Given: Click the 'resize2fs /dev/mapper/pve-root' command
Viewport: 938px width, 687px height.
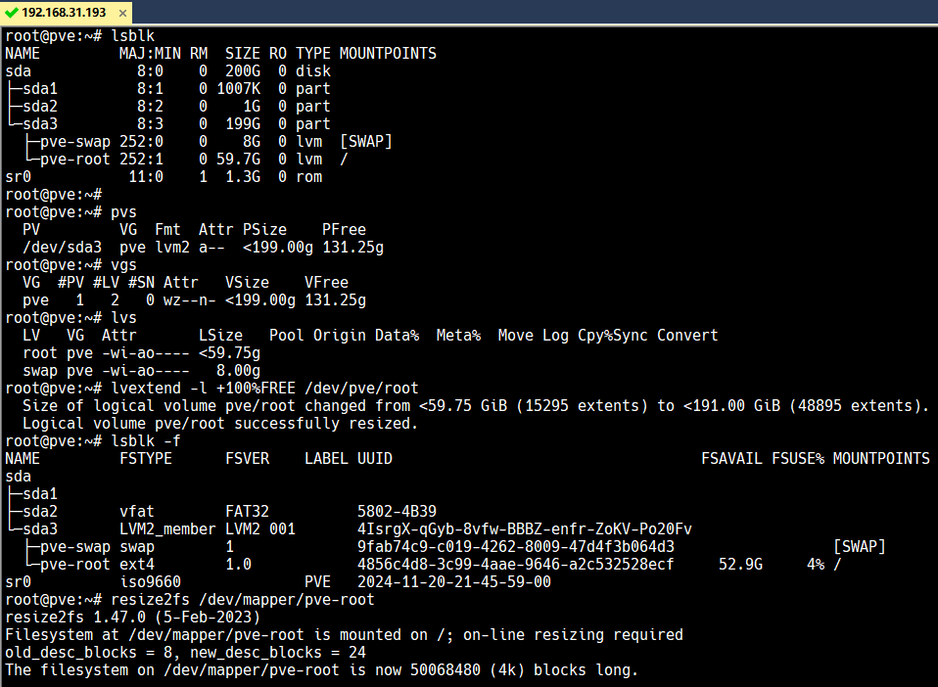Looking at the screenshot, I should (x=242, y=600).
